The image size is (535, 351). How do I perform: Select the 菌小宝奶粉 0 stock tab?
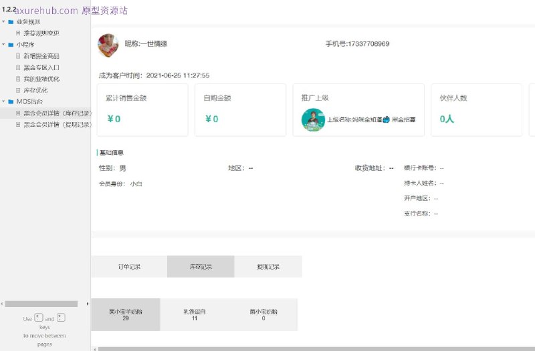(x=263, y=314)
